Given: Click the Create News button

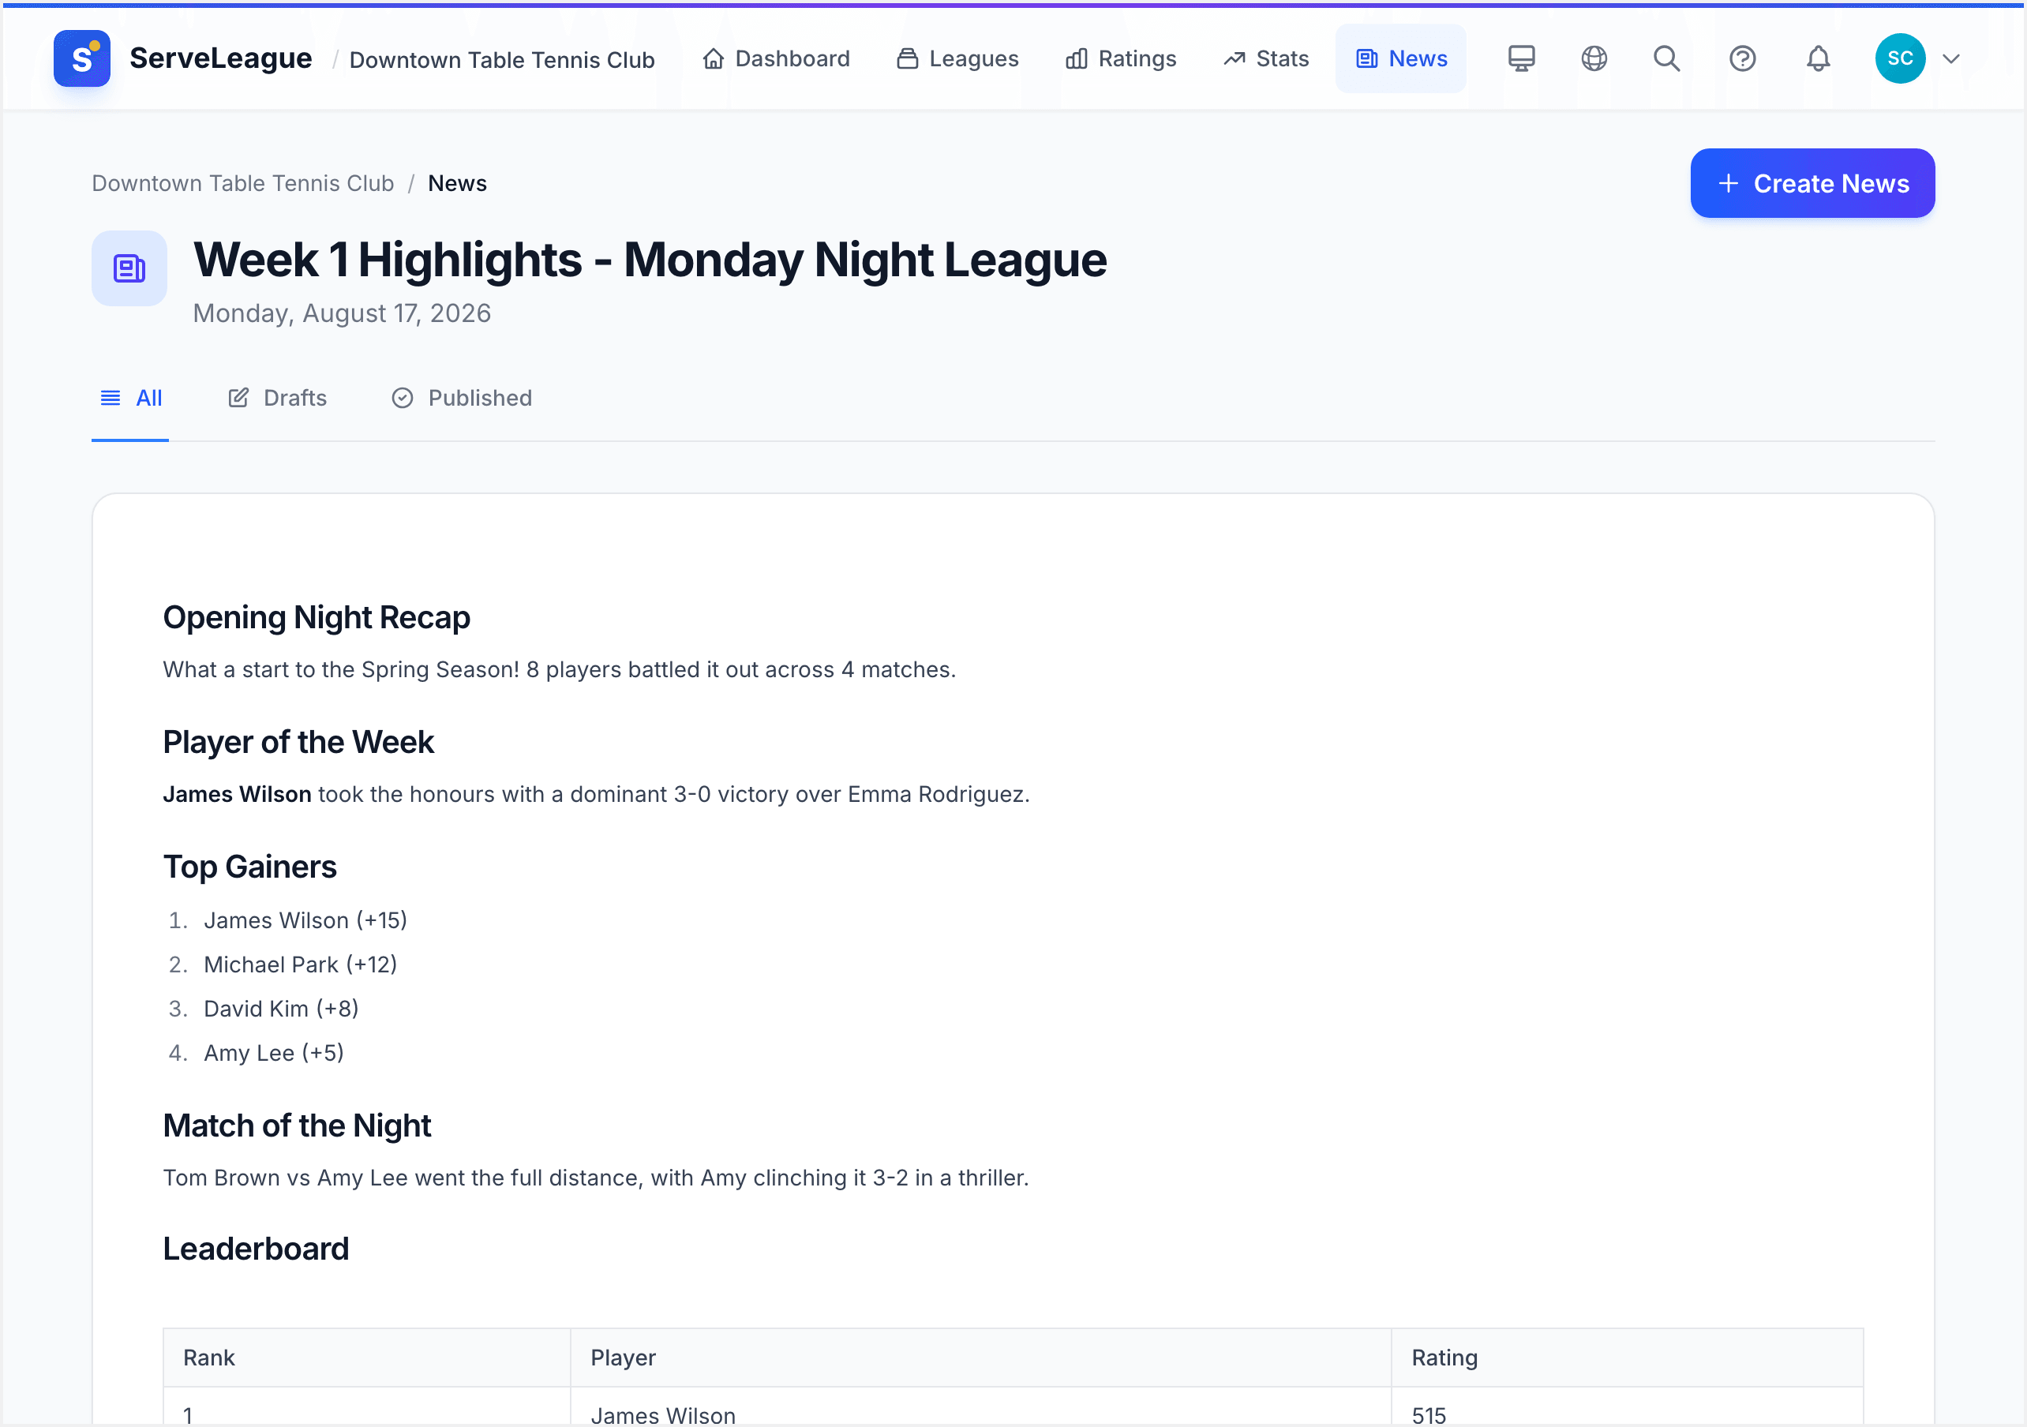Looking at the screenshot, I should pyautogui.click(x=1812, y=184).
